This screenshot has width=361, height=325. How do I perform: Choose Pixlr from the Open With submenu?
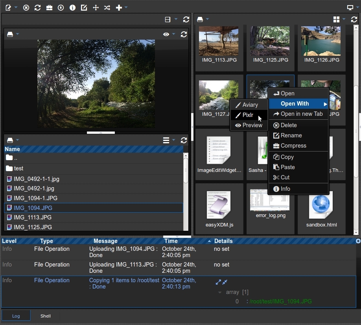click(x=248, y=115)
